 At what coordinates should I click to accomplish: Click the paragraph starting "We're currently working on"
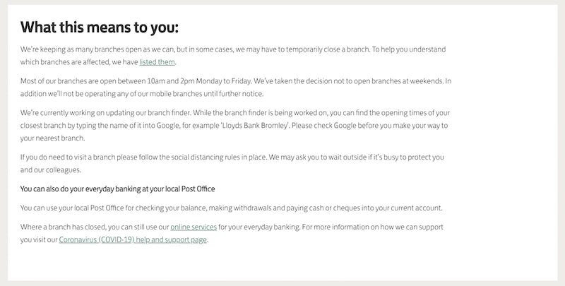click(x=233, y=113)
